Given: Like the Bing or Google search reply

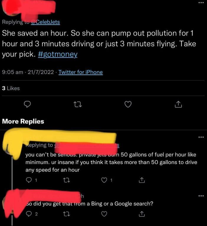Looking at the screenshot, I should [103, 214].
